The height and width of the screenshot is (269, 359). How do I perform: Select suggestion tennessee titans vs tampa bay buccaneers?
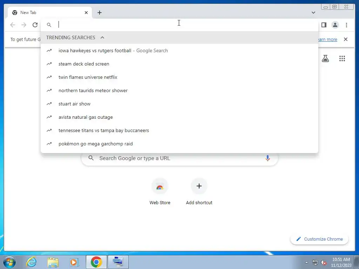tap(179, 130)
